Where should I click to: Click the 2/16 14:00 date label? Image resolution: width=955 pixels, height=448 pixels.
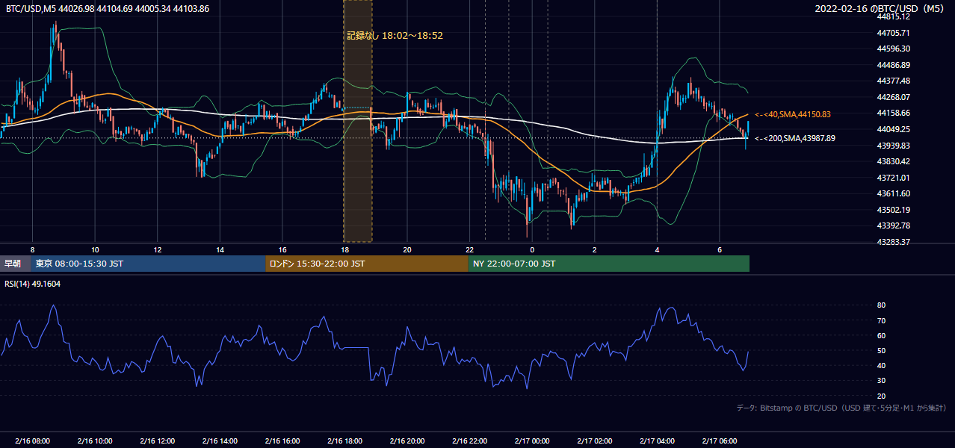[x=220, y=441]
